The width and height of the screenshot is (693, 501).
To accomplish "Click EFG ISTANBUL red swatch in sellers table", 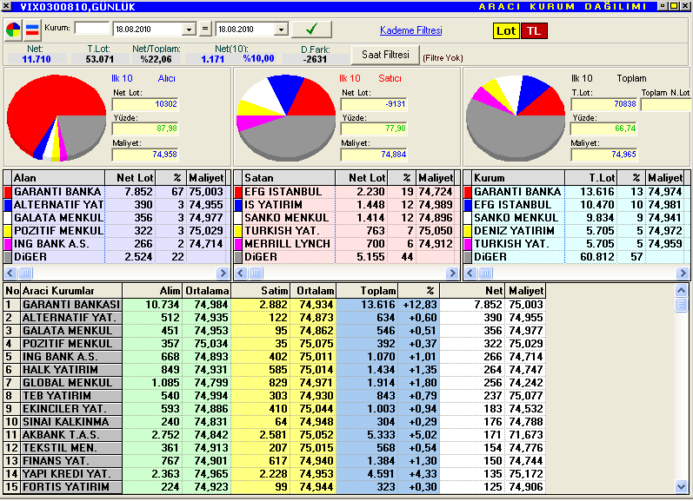I will 237,192.
